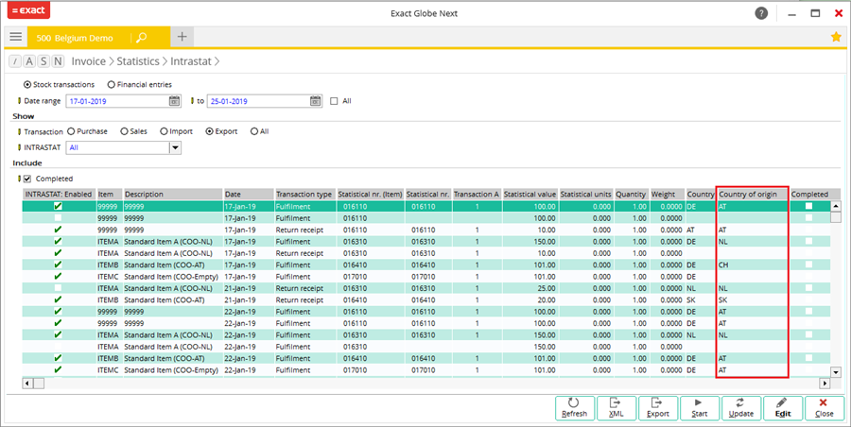Click the Start button
This screenshot has width=851, height=427.
coord(700,408)
